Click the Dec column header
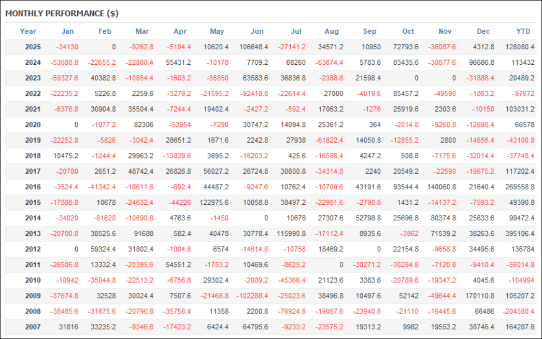The height and width of the screenshot is (339, 542). point(483,31)
